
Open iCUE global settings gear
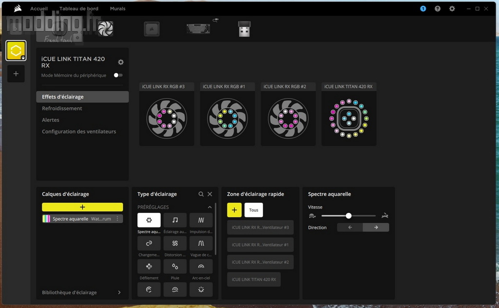(452, 9)
